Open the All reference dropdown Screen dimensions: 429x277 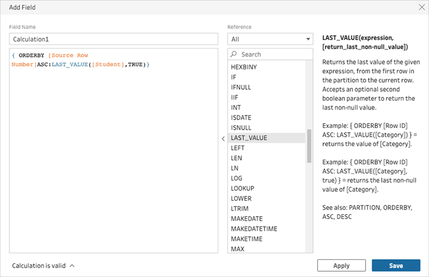[x=270, y=39]
